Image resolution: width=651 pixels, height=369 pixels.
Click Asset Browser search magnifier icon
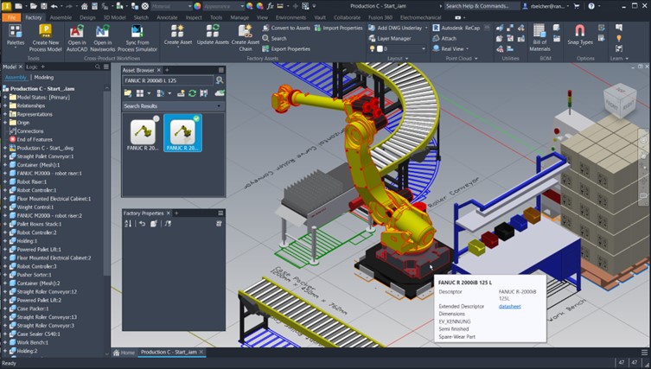[x=220, y=80]
